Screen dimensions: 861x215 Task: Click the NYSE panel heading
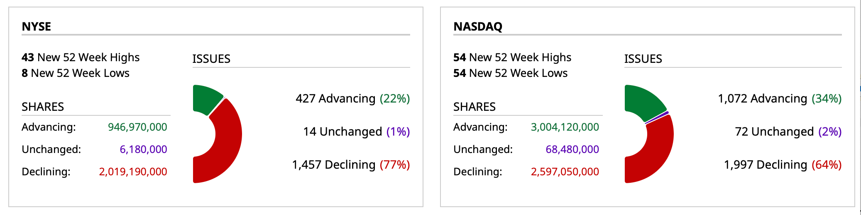37,26
